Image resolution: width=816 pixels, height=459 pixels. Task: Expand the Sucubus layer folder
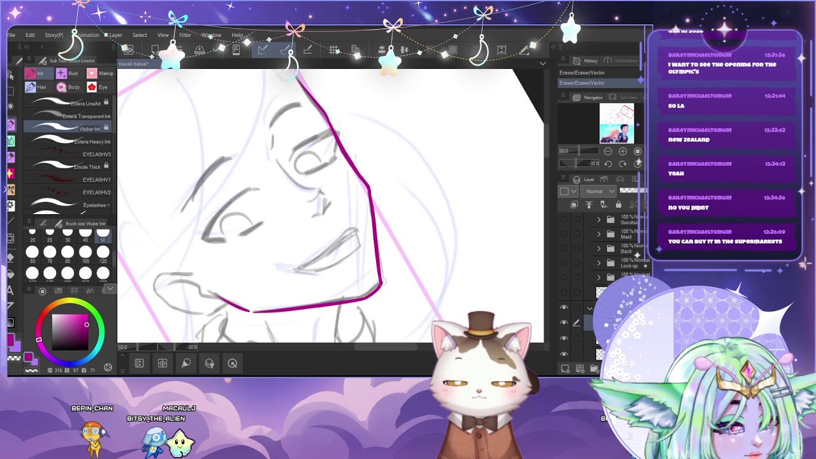[x=599, y=219]
